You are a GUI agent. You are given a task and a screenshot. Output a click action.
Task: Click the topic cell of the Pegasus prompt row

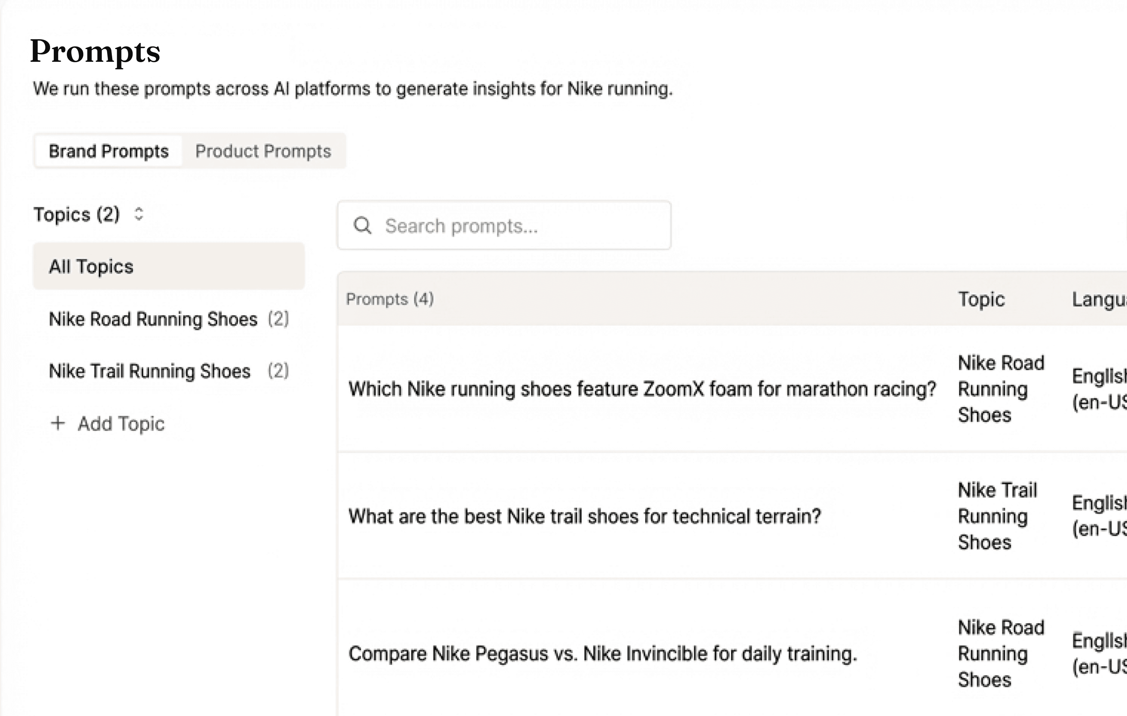click(1001, 654)
